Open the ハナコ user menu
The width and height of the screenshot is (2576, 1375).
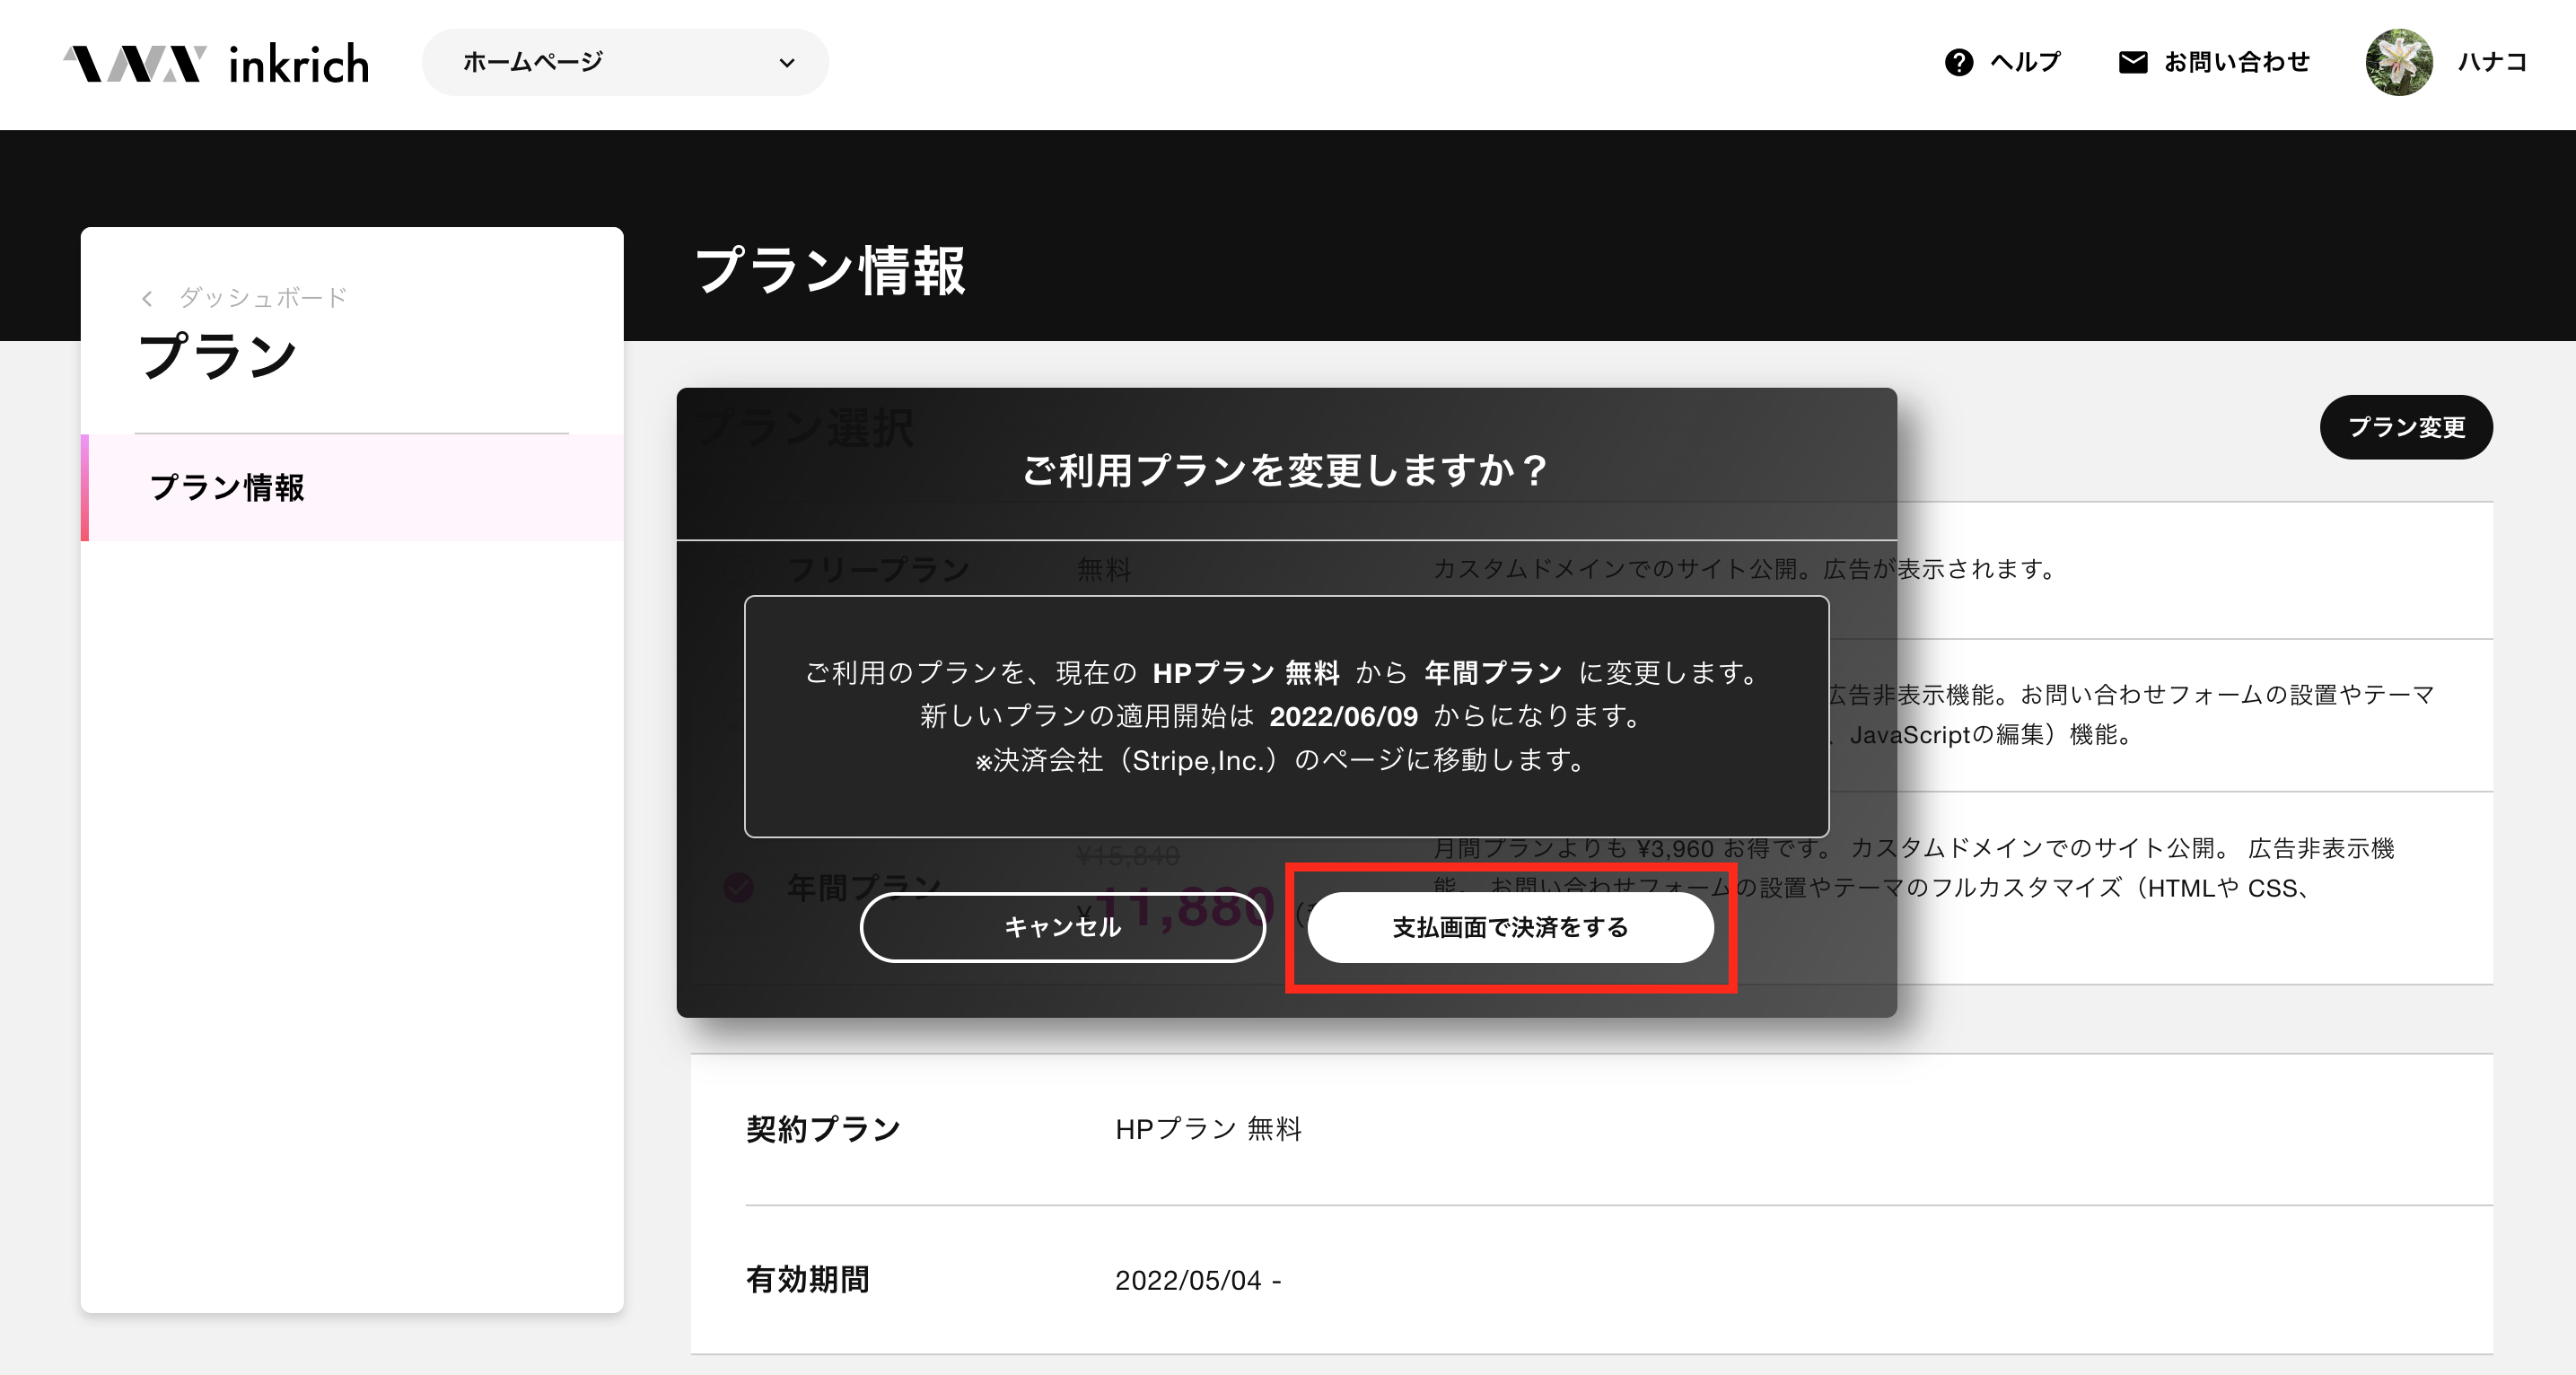click(x=2492, y=62)
